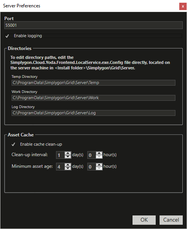Decrease Minimum asset age days down arrow
187x229 pixels.
(x=68, y=169)
